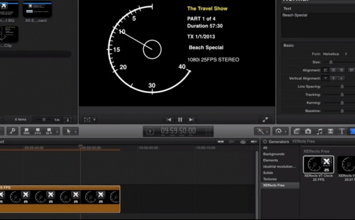Set text alignment to justified
355x220 pixels.
point(351,70)
